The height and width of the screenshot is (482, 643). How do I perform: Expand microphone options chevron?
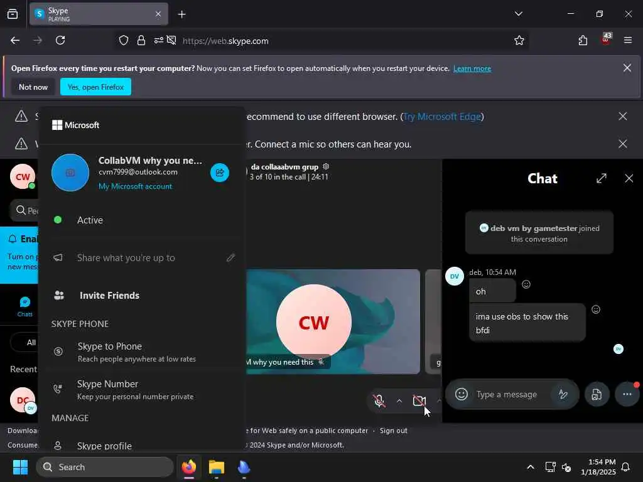399,401
